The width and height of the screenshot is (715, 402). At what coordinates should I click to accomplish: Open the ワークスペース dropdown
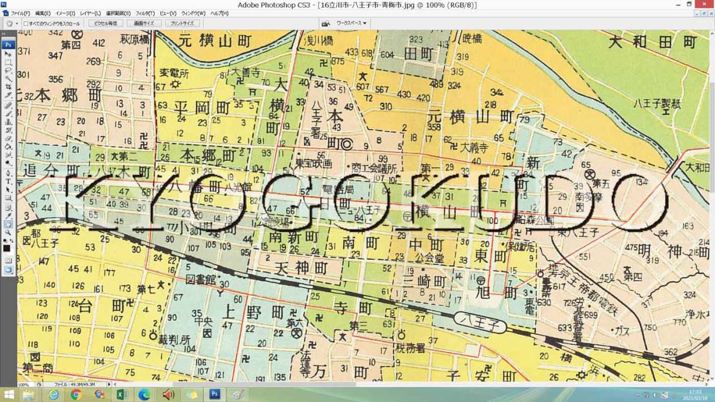tap(352, 23)
